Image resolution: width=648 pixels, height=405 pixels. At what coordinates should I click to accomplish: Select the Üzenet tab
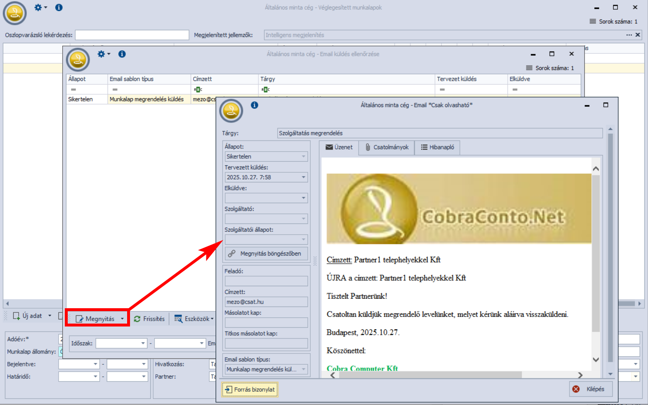339,147
